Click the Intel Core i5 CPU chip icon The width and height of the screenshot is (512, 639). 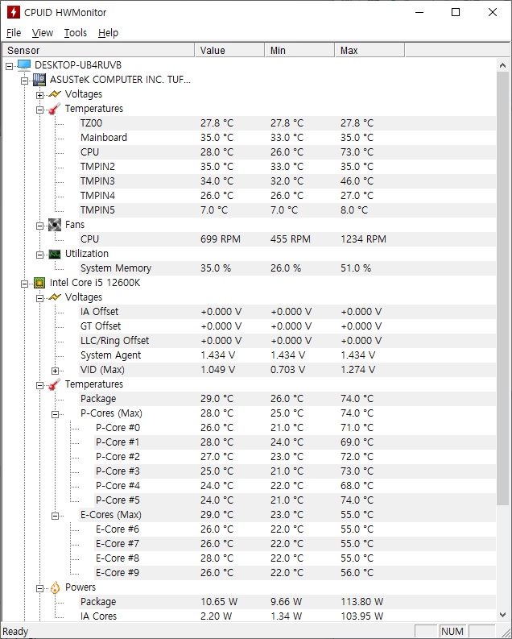(39, 283)
